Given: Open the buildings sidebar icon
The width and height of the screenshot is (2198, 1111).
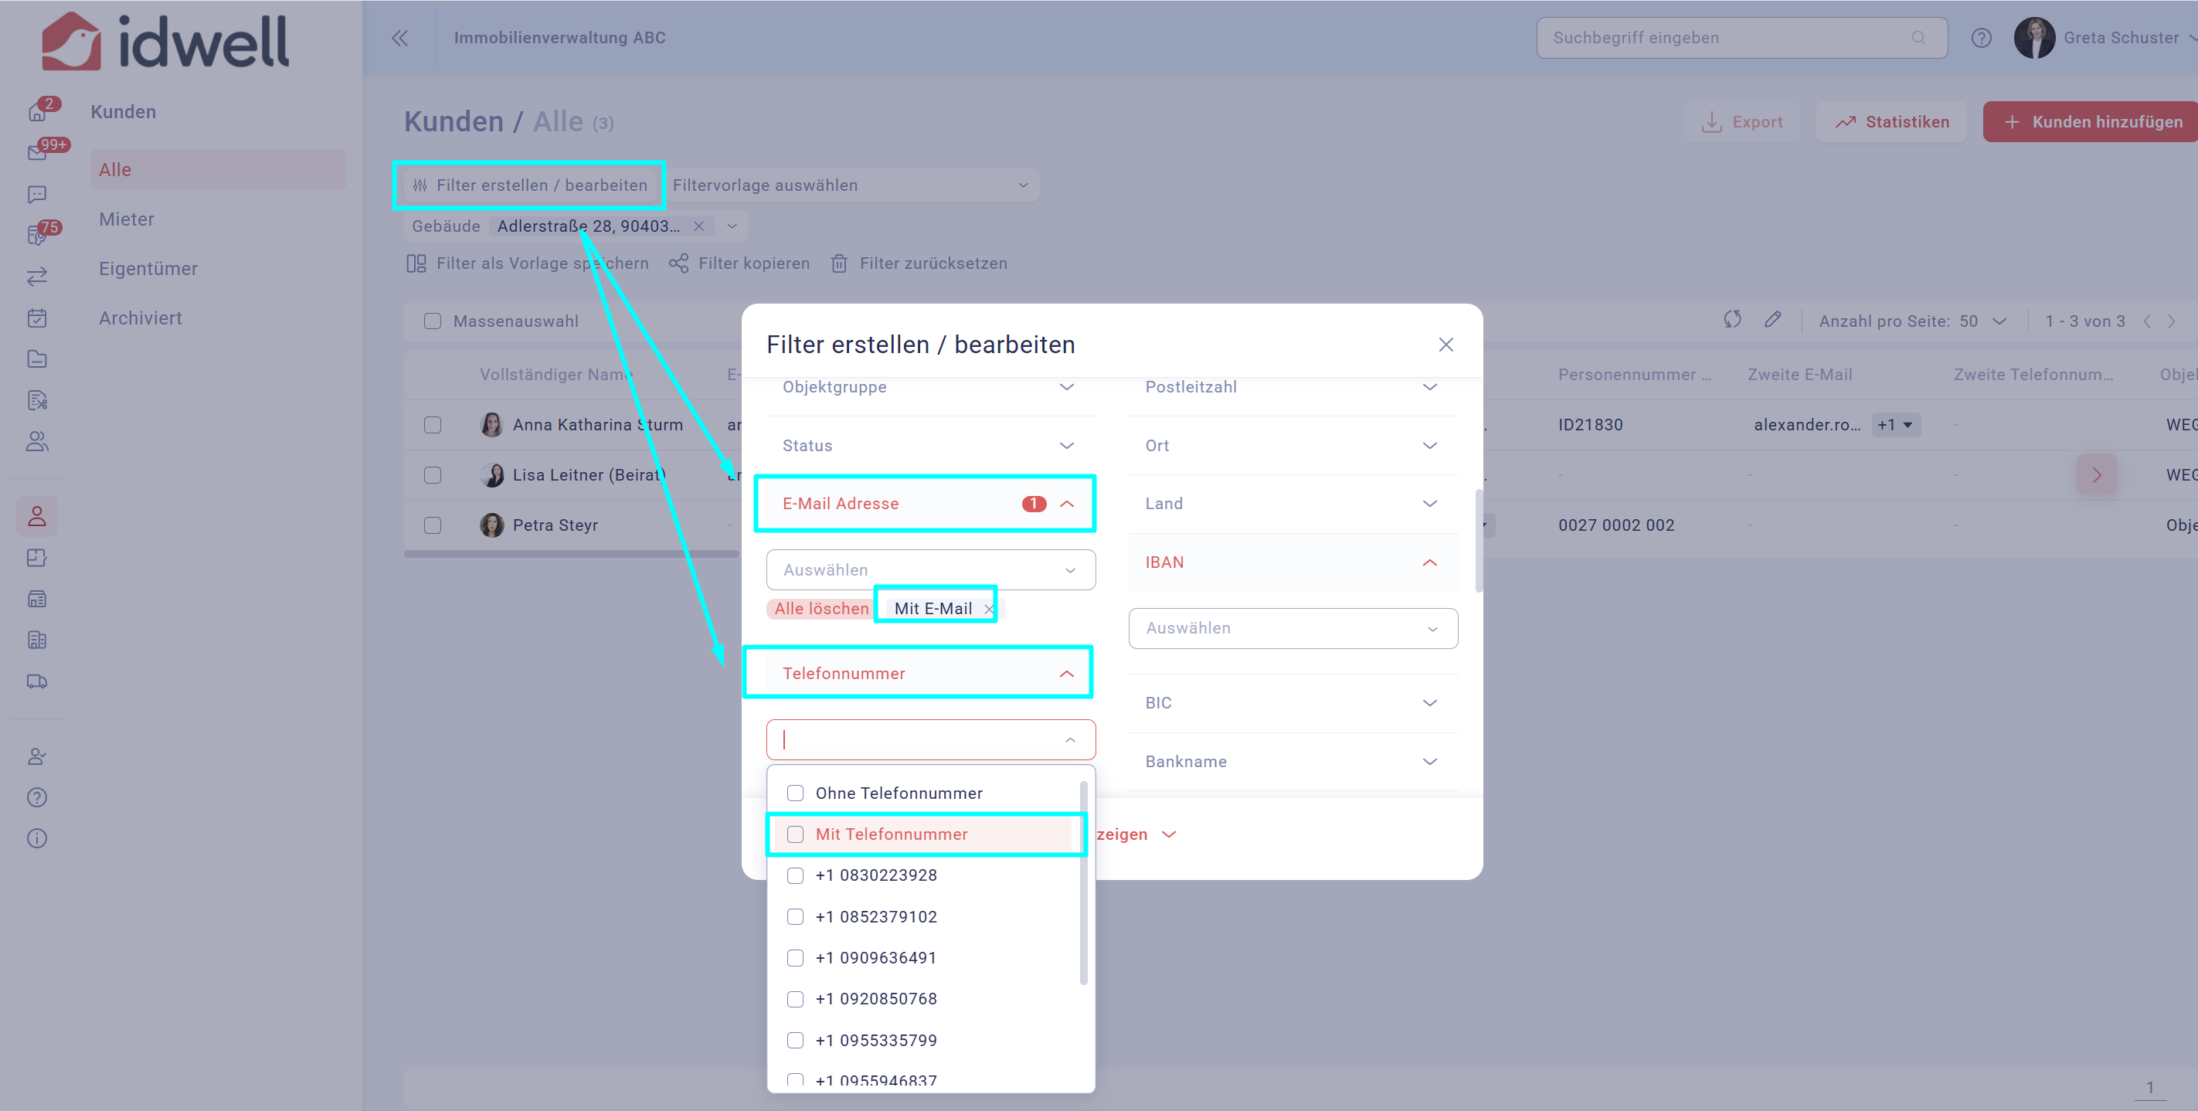Looking at the screenshot, I should [38, 640].
